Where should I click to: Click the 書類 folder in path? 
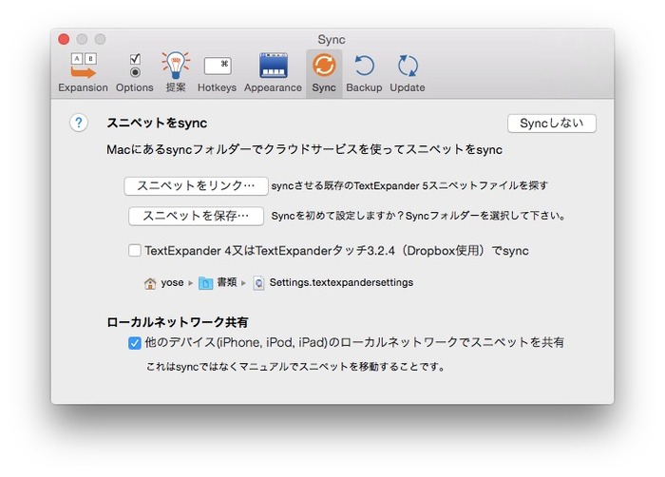[x=218, y=282]
